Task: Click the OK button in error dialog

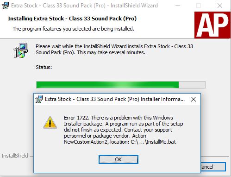Action: [119, 159]
